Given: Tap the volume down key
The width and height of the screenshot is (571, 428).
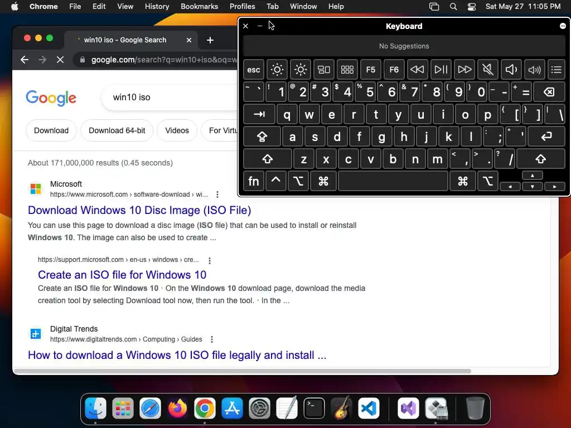Looking at the screenshot, I should click(511, 70).
